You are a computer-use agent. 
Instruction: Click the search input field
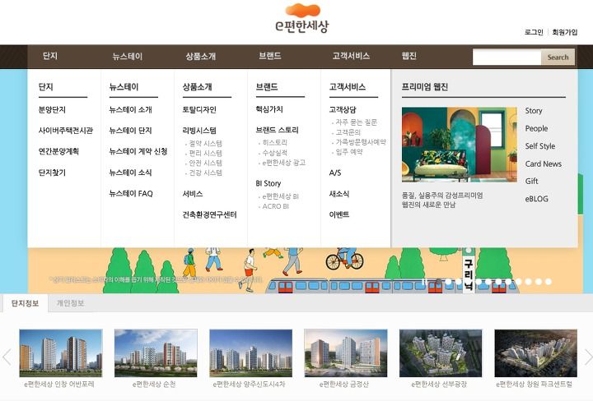pyautogui.click(x=507, y=57)
